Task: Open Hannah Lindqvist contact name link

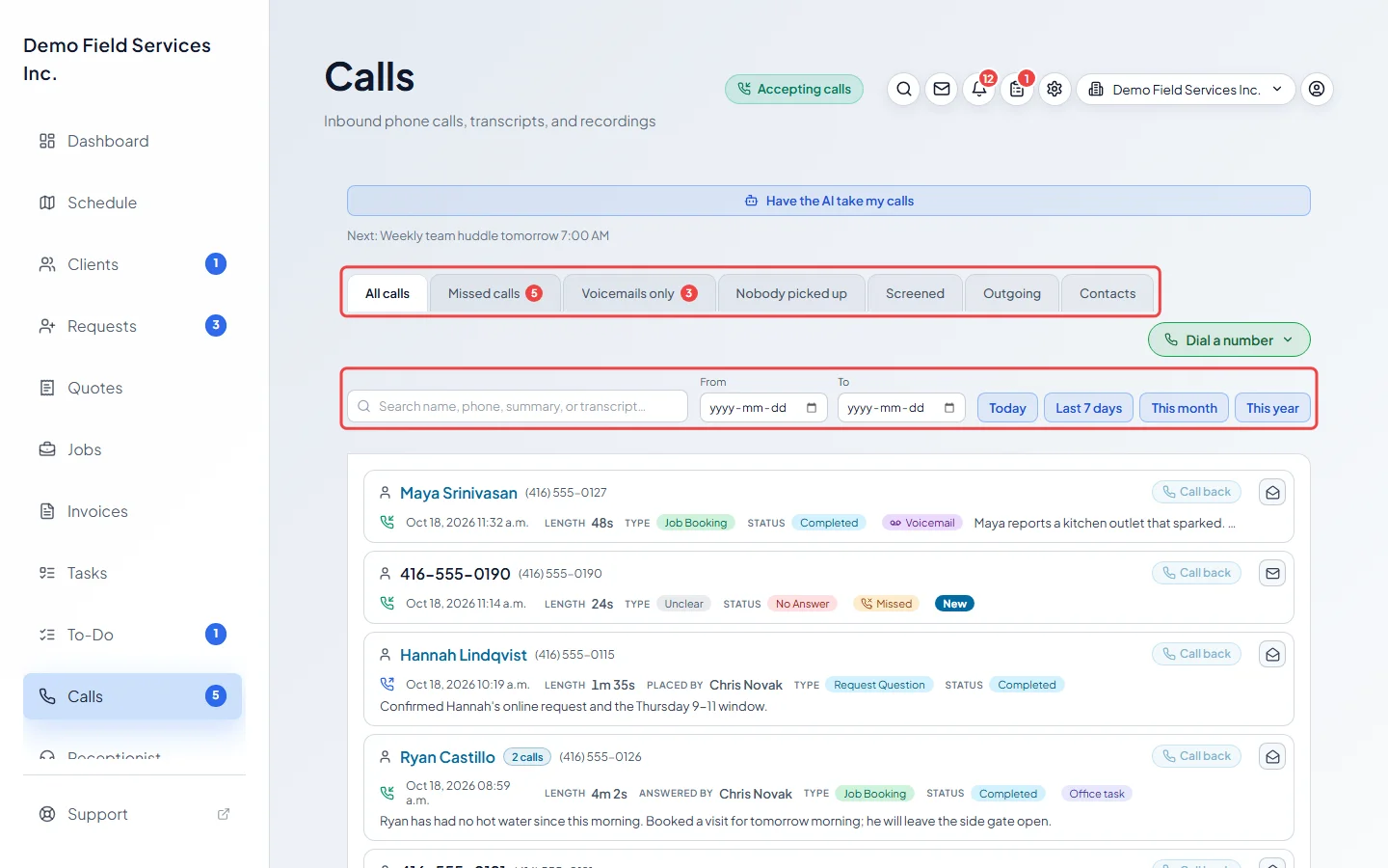Action: 464,655
